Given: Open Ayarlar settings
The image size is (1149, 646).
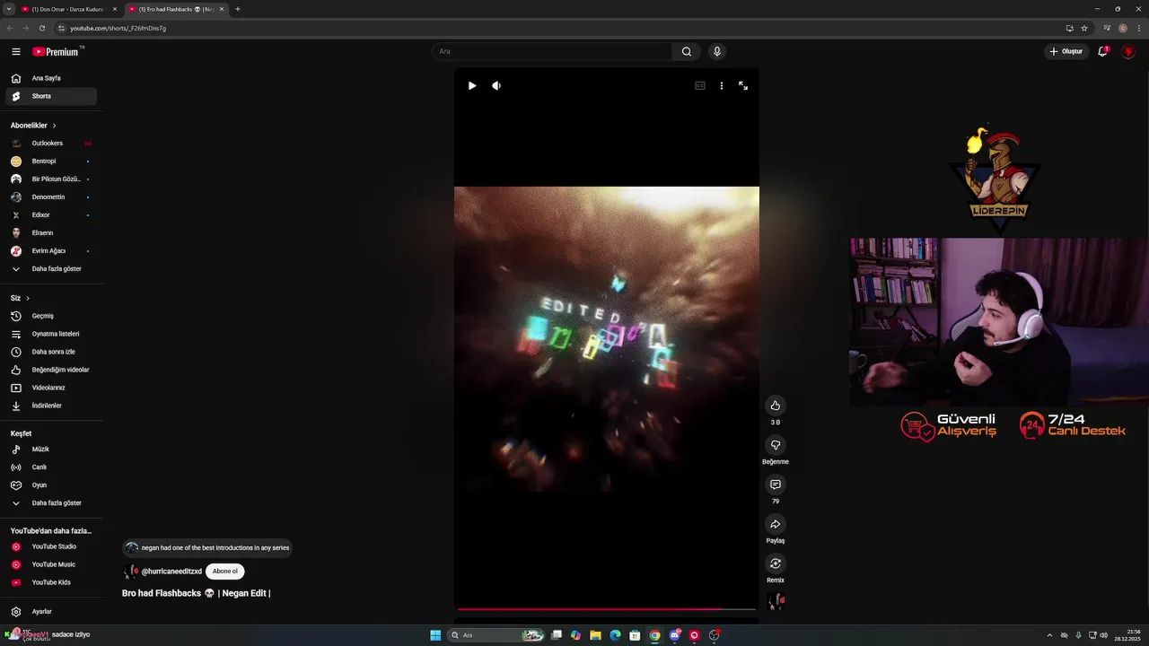Looking at the screenshot, I should pos(51,612).
